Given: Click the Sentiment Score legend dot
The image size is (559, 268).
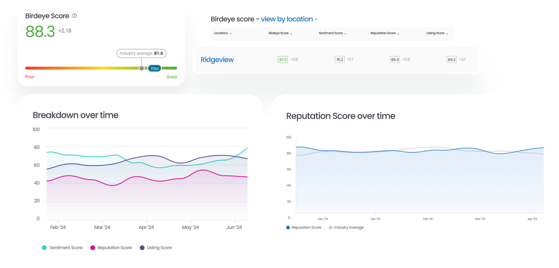Looking at the screenshot, I should [44, 248].
